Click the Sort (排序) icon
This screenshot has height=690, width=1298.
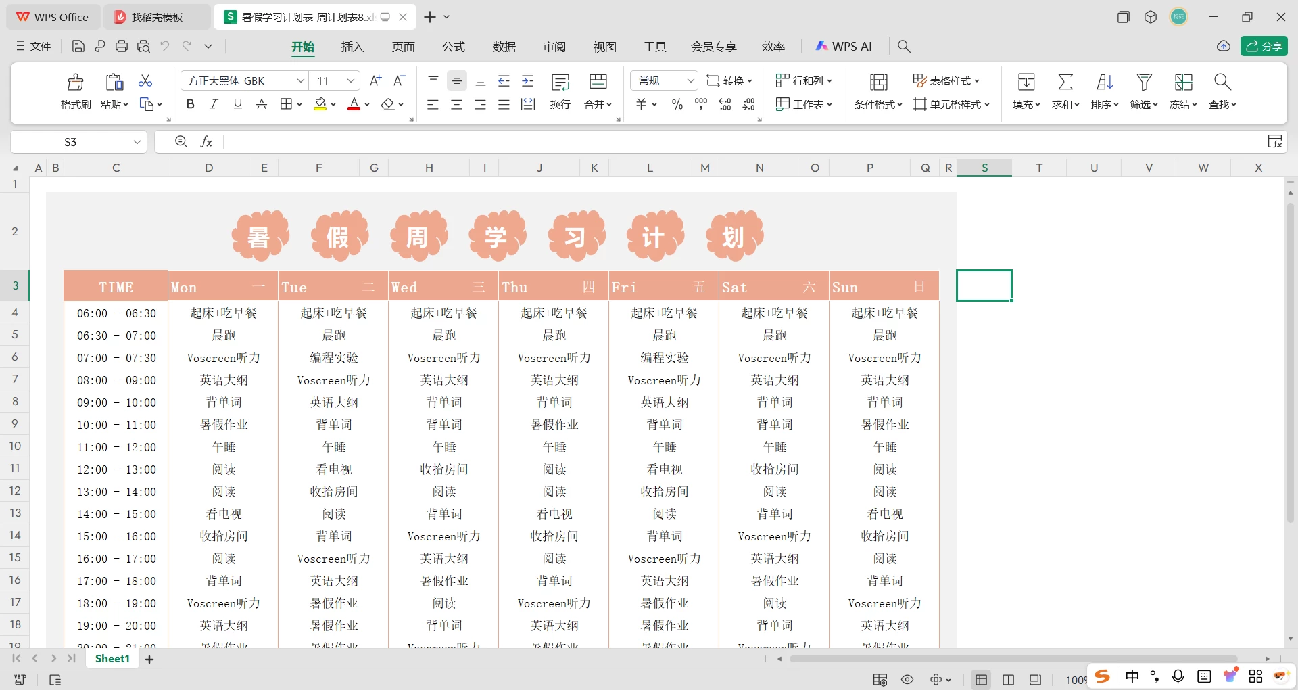pos(1105,82)
